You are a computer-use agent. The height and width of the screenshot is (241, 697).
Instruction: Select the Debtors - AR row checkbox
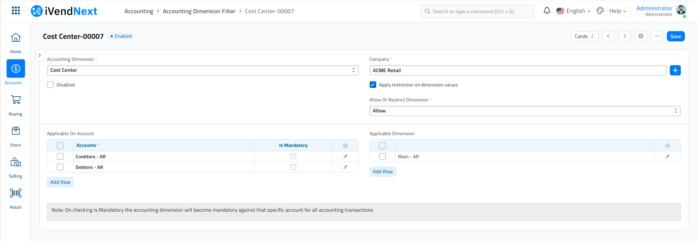click(x=60, y=167)
